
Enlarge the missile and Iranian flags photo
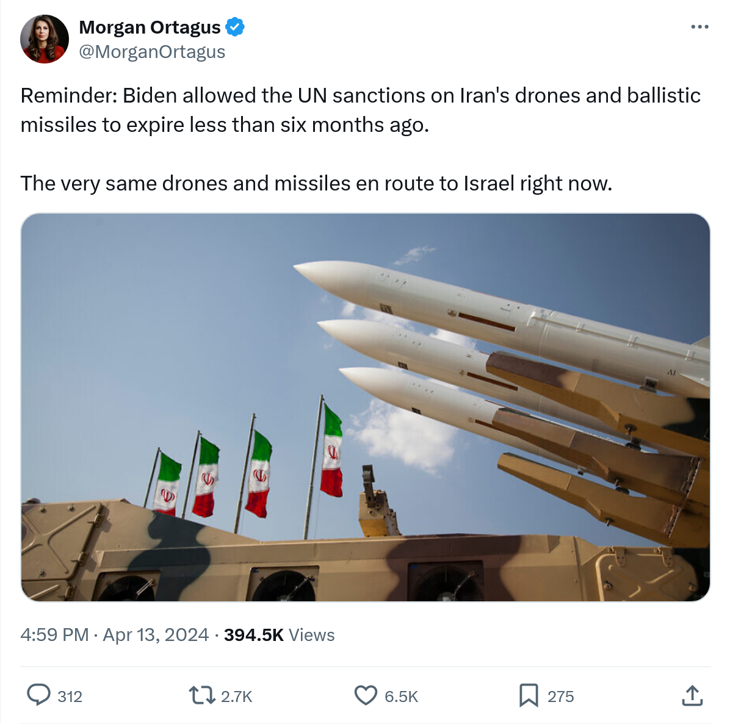coord(366,407)
